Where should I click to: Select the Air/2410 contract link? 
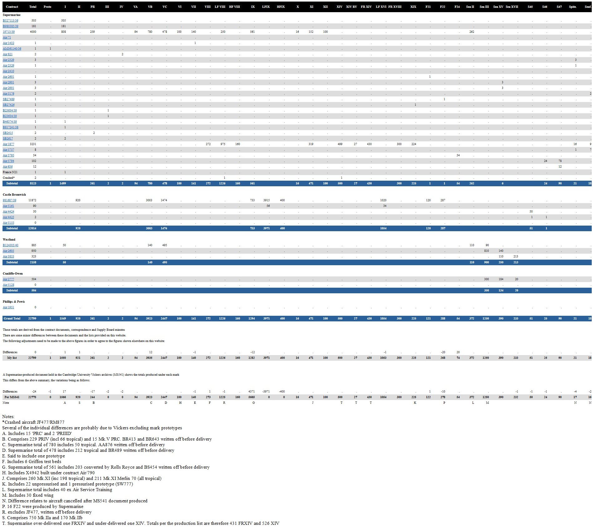8,71
